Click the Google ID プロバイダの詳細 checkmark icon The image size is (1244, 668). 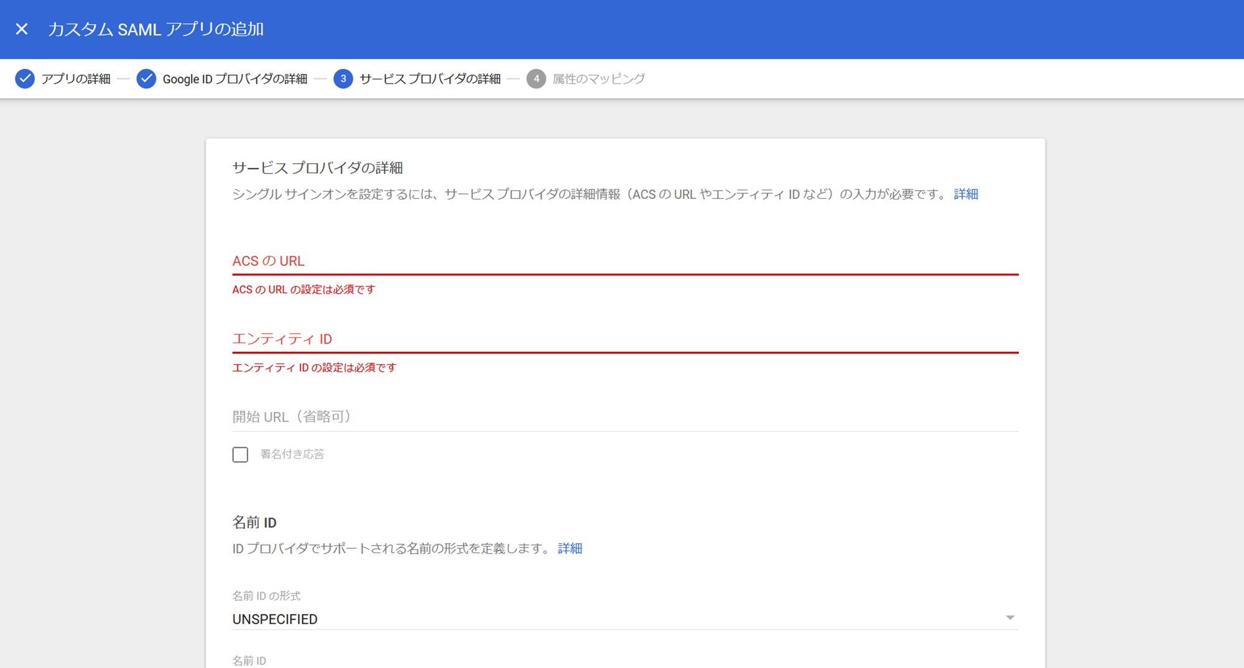tap(146, 79)
